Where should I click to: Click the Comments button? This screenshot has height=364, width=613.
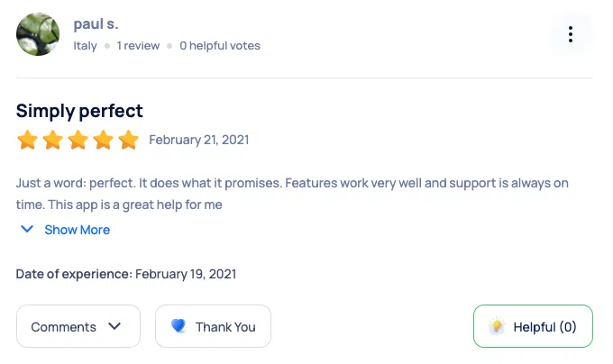point(64,327)
